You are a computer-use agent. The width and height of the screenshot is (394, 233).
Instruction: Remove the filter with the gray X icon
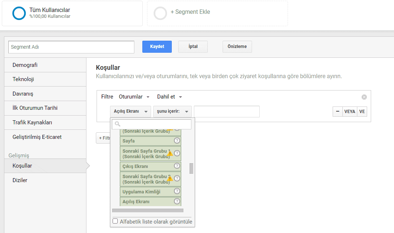364,97
